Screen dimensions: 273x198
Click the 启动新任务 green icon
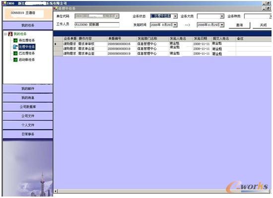(x=15, y=60)
